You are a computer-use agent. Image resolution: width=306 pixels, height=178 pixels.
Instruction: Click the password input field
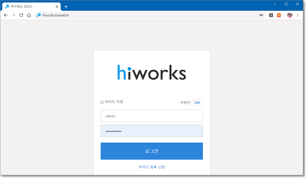pos(152,131)
